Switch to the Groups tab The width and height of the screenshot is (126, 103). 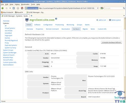pyautogui.click(x=79, y=25)
